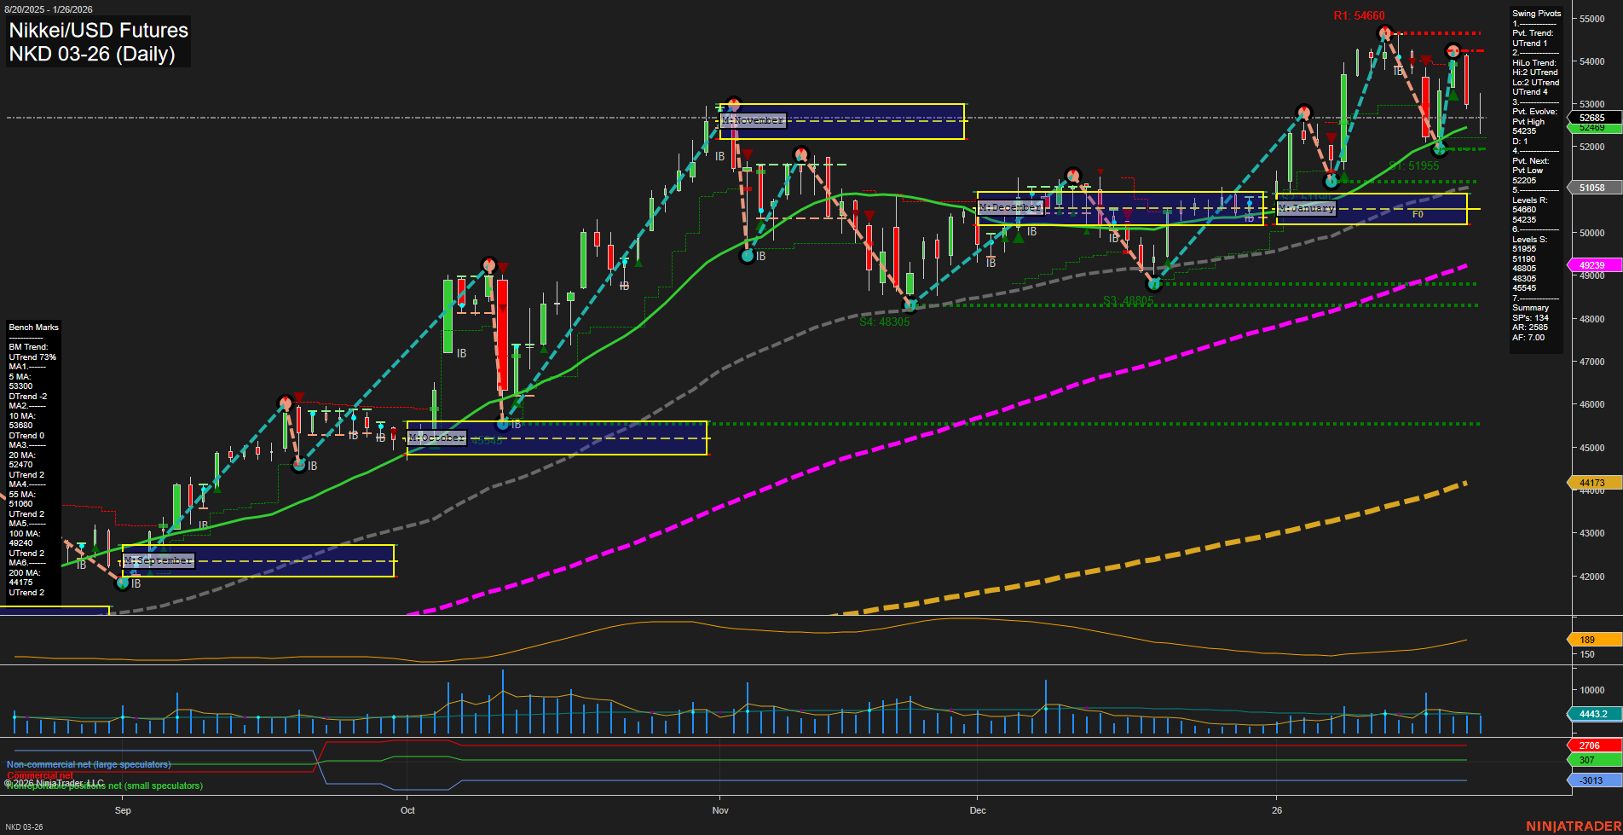Select the green 52469 price marker
The height and width of the screenshot is (835, 1623).
[x=1591, y=128]
